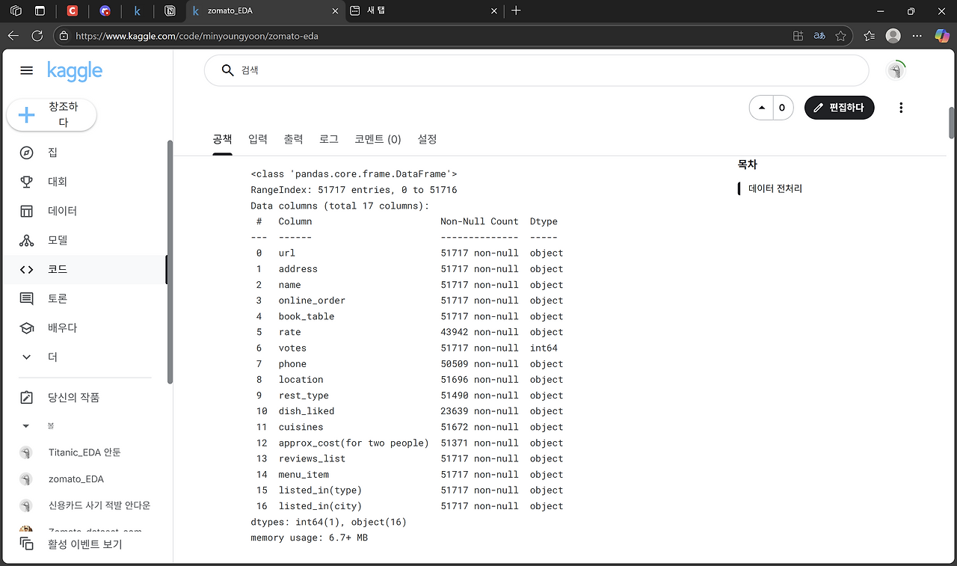The image size is (957, 566).
Task: Open zomato_EDA sidebar notebook link
Action: [x=76, y=479]
